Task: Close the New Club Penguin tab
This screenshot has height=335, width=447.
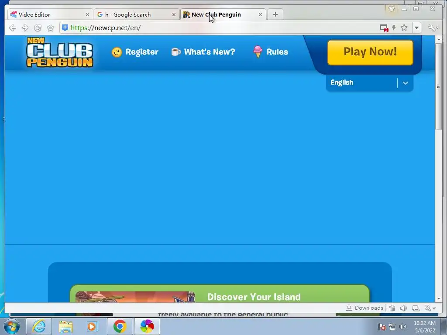Action: (x=260, y=14)
